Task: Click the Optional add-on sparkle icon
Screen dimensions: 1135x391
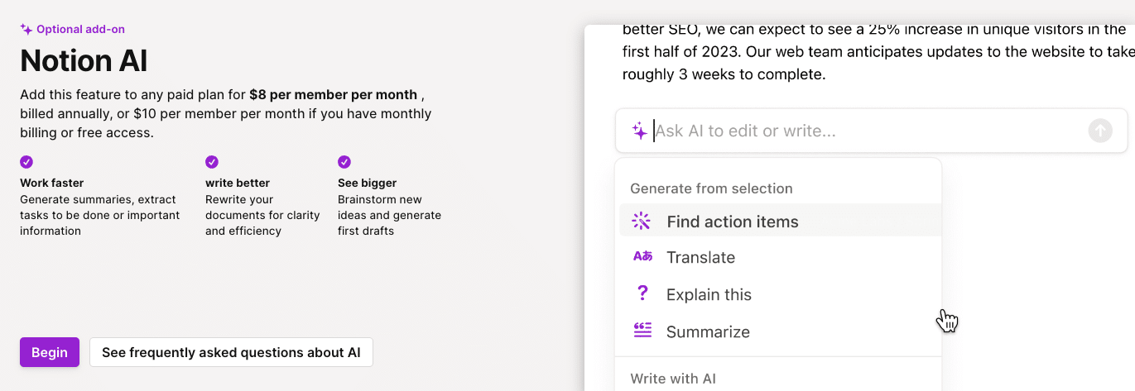Action: (26, 29)
